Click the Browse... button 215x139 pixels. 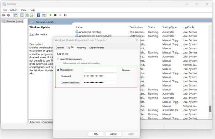(x=126, y=70)
